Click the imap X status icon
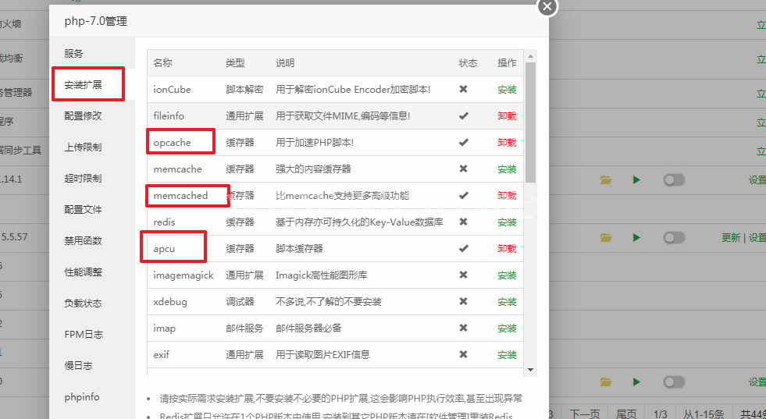Viewport: 766px width, 419px height. click(463, 328)
